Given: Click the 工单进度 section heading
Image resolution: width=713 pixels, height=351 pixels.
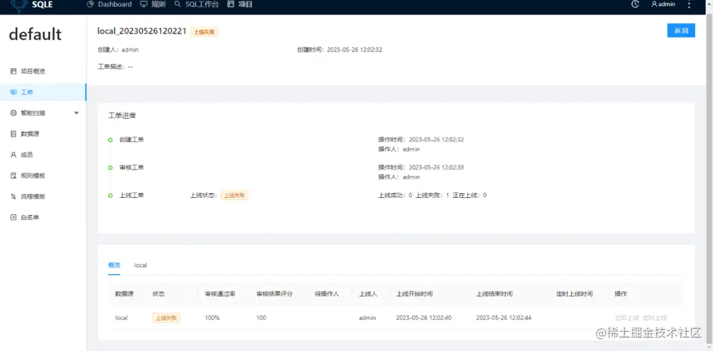Looking at the screenshot, I should click(122, 115).
